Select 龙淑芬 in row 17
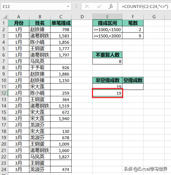 click(40, 125)
